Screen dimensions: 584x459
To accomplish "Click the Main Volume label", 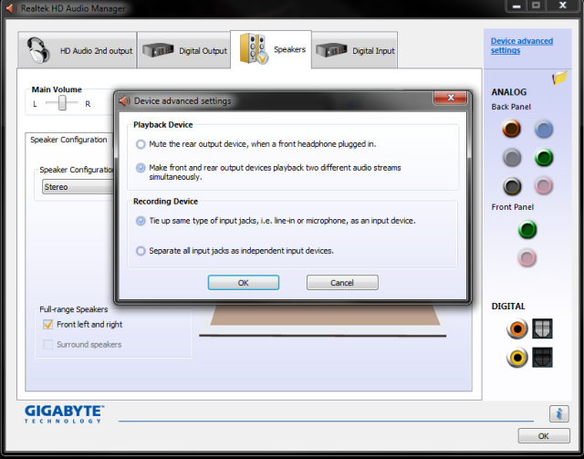I will click(57, 89).
